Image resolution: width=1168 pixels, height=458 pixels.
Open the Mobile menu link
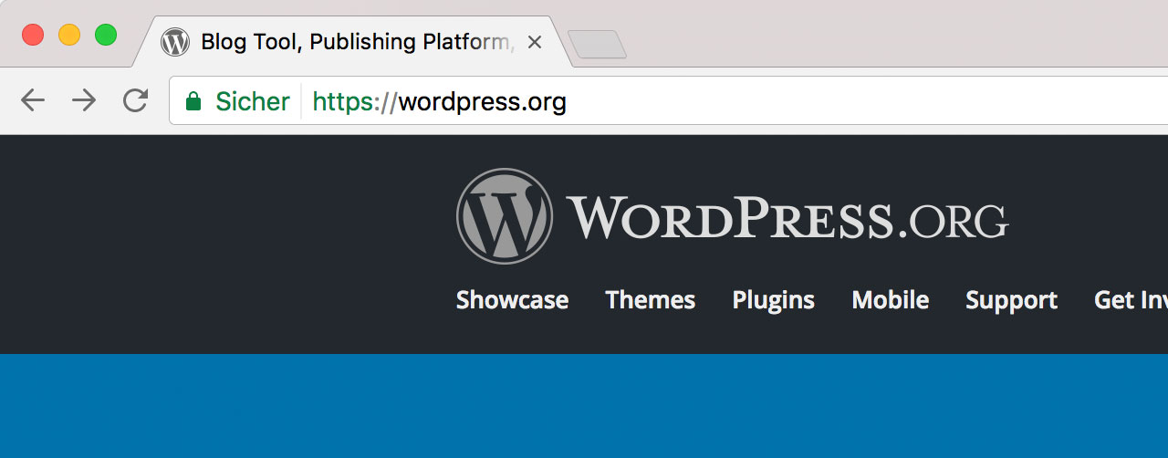[x=891, y=300]
